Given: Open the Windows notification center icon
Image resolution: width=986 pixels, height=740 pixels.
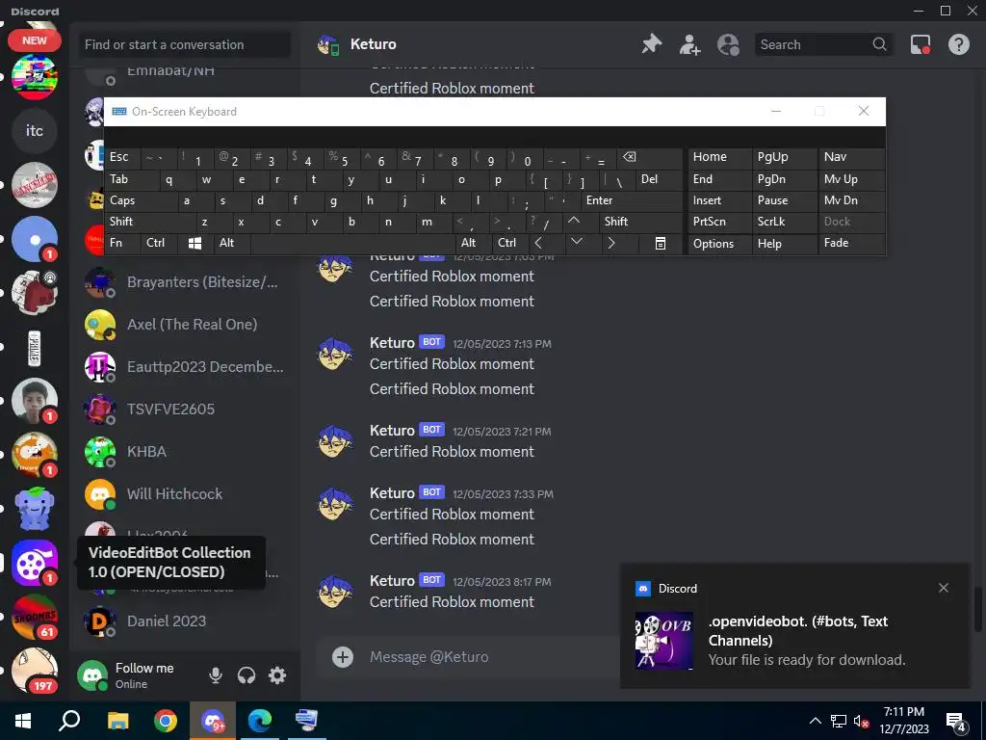Looking at the screenshot, I should [x=956, y=723].
